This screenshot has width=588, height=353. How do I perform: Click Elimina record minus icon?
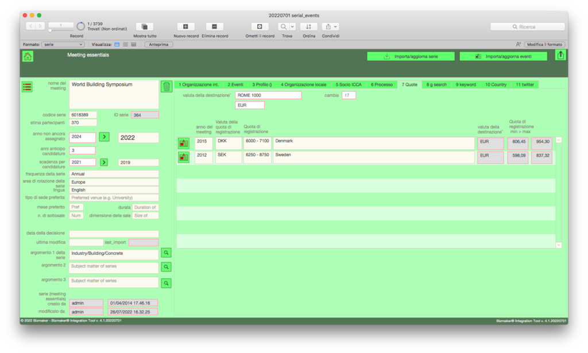point(215,26)
